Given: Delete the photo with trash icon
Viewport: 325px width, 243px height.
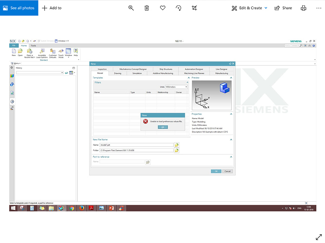Looking at the screenshot, I should click(147, 8).
